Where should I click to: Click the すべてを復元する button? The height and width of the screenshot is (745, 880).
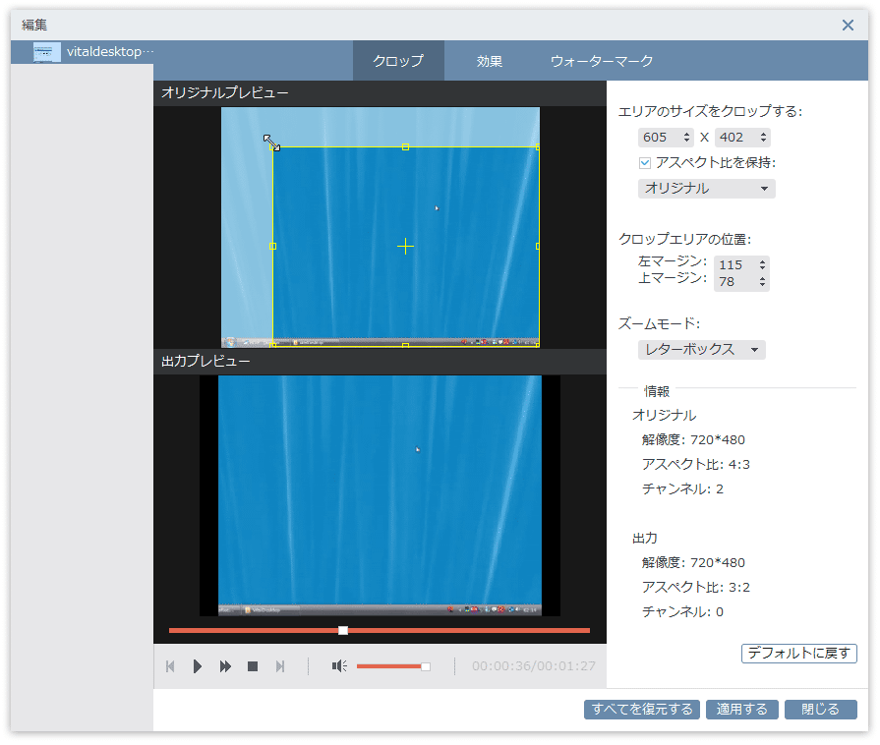click(641, 709)
